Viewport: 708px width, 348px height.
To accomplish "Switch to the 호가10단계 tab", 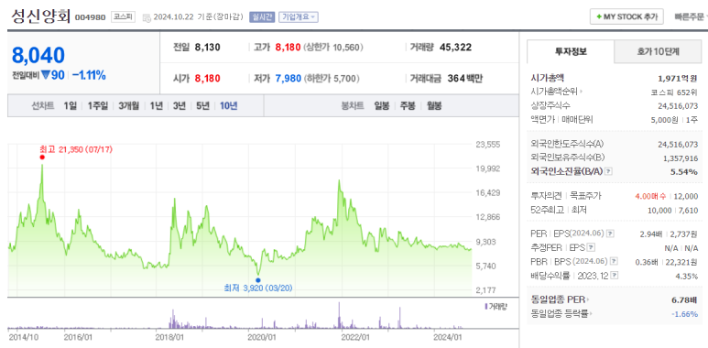I will [659, 51].
